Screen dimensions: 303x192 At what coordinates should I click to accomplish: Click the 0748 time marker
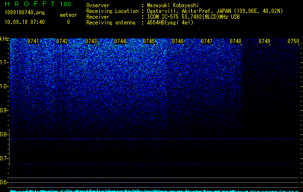pyautogui.click(x=236, y=41)
